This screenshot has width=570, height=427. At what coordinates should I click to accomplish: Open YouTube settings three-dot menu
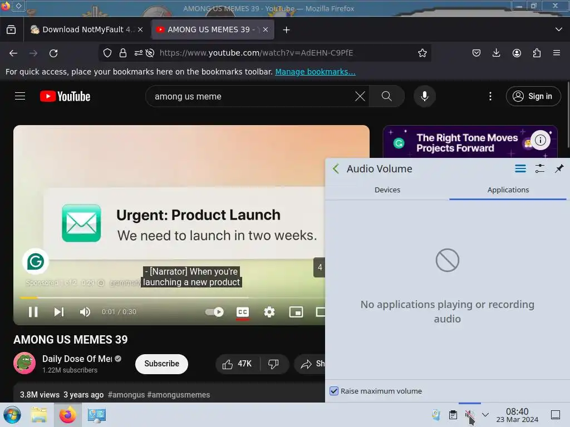490,96
